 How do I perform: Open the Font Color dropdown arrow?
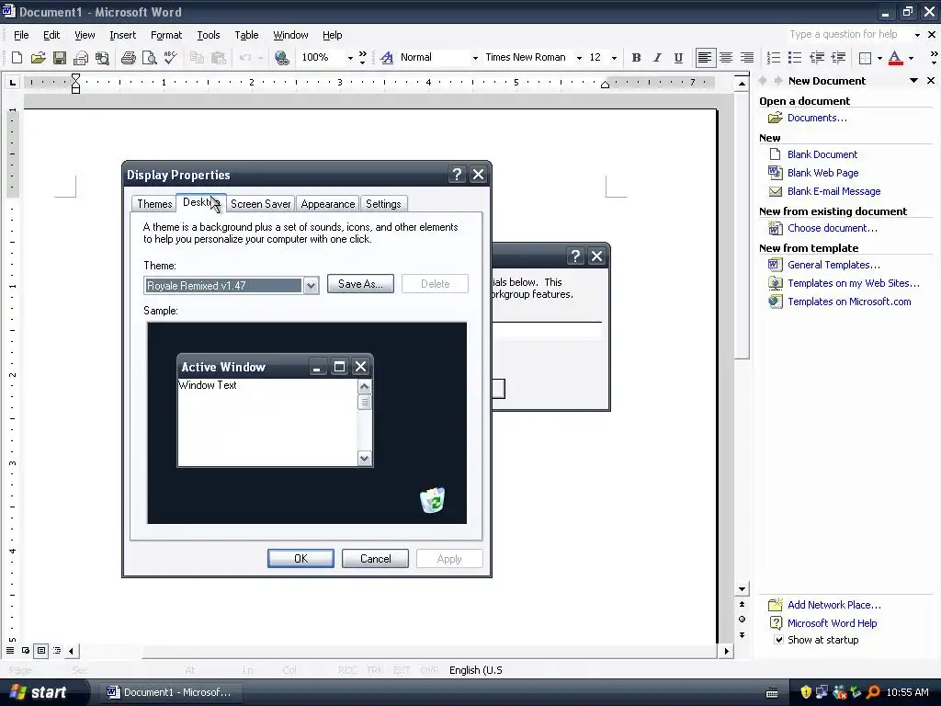911,58
